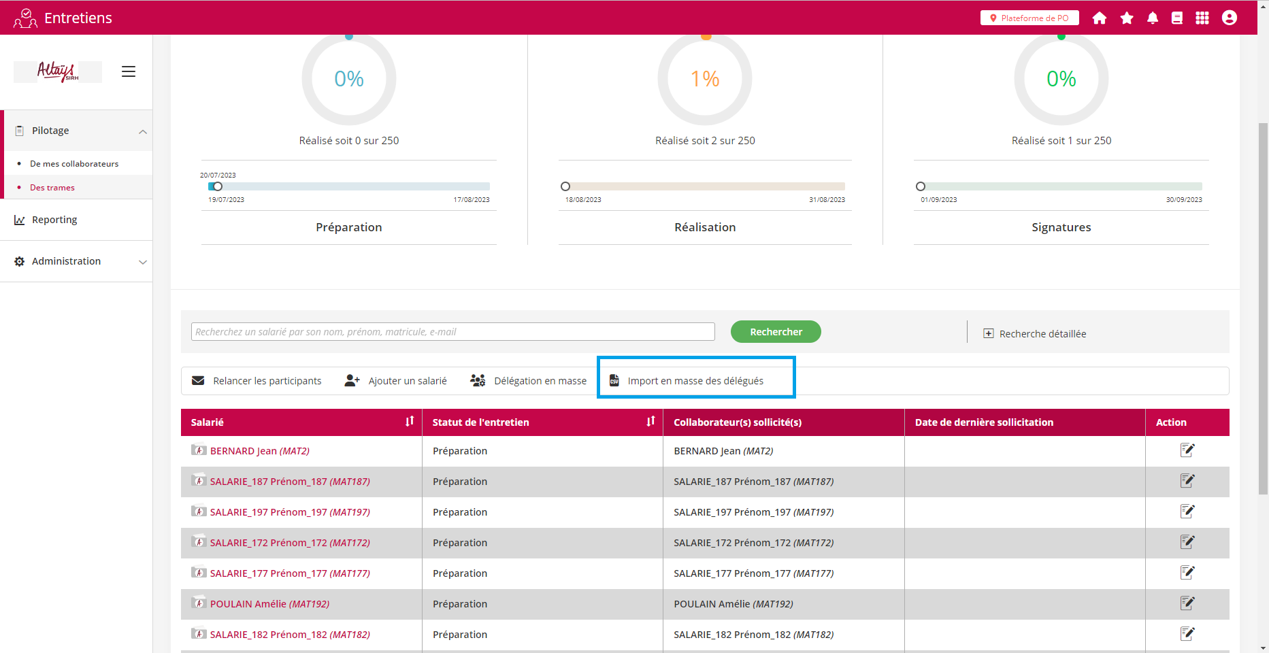Viewport: 1269px width, 653px height.
Task: Expand Recherche détaillée panel
Action: tap(1035, 333)
